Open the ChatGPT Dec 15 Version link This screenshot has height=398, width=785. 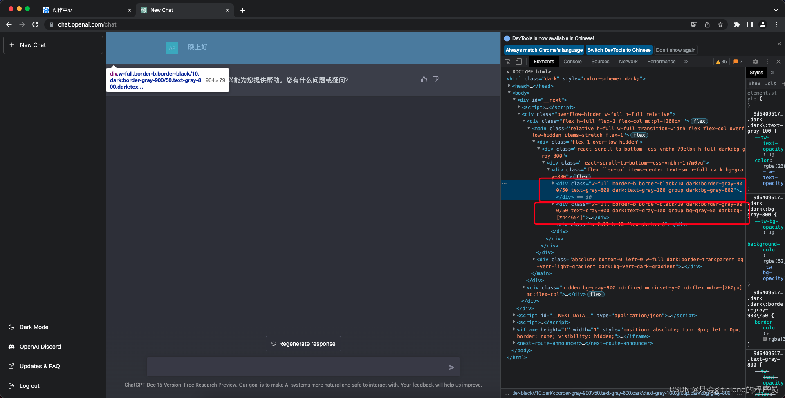tap(153, 385)
